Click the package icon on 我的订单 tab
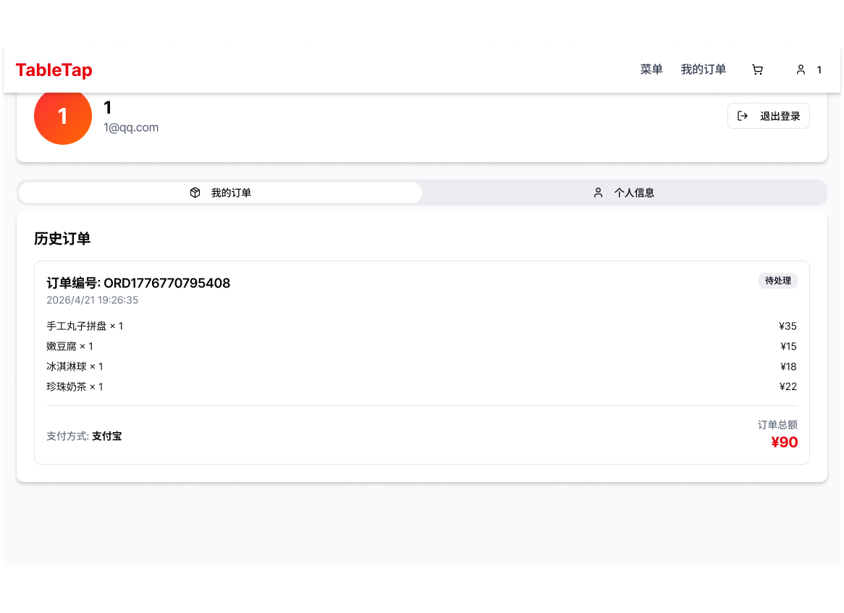Viewport: 844px width, 613px height. [195, 193]
